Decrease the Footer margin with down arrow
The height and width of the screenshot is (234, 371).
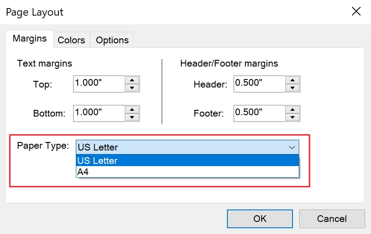point(293,117)
